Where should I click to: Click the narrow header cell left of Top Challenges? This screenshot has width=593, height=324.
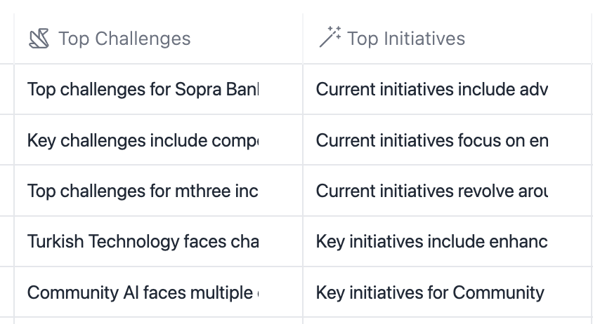6,39
